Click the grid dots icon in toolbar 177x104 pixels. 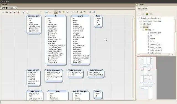tap(77, 12)
